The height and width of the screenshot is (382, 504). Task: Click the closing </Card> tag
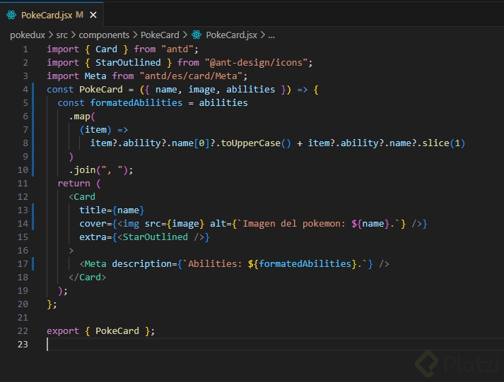[88, 277]
